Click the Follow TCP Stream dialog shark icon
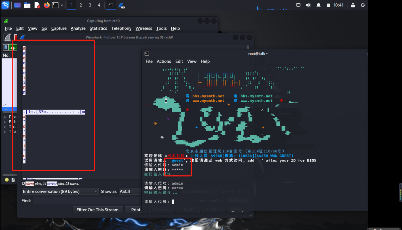The width and height of the screenshot is (402, 230). click(22, 37)
